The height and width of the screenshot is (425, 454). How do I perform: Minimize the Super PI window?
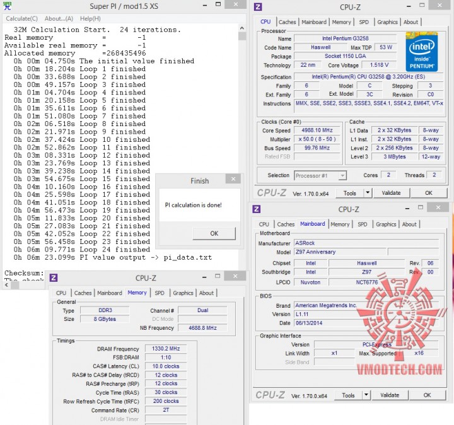205,5
